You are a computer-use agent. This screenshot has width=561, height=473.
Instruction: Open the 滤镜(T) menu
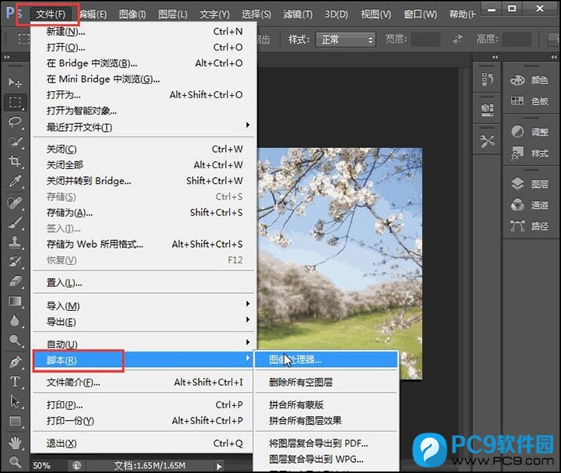(x=298, y=14)
